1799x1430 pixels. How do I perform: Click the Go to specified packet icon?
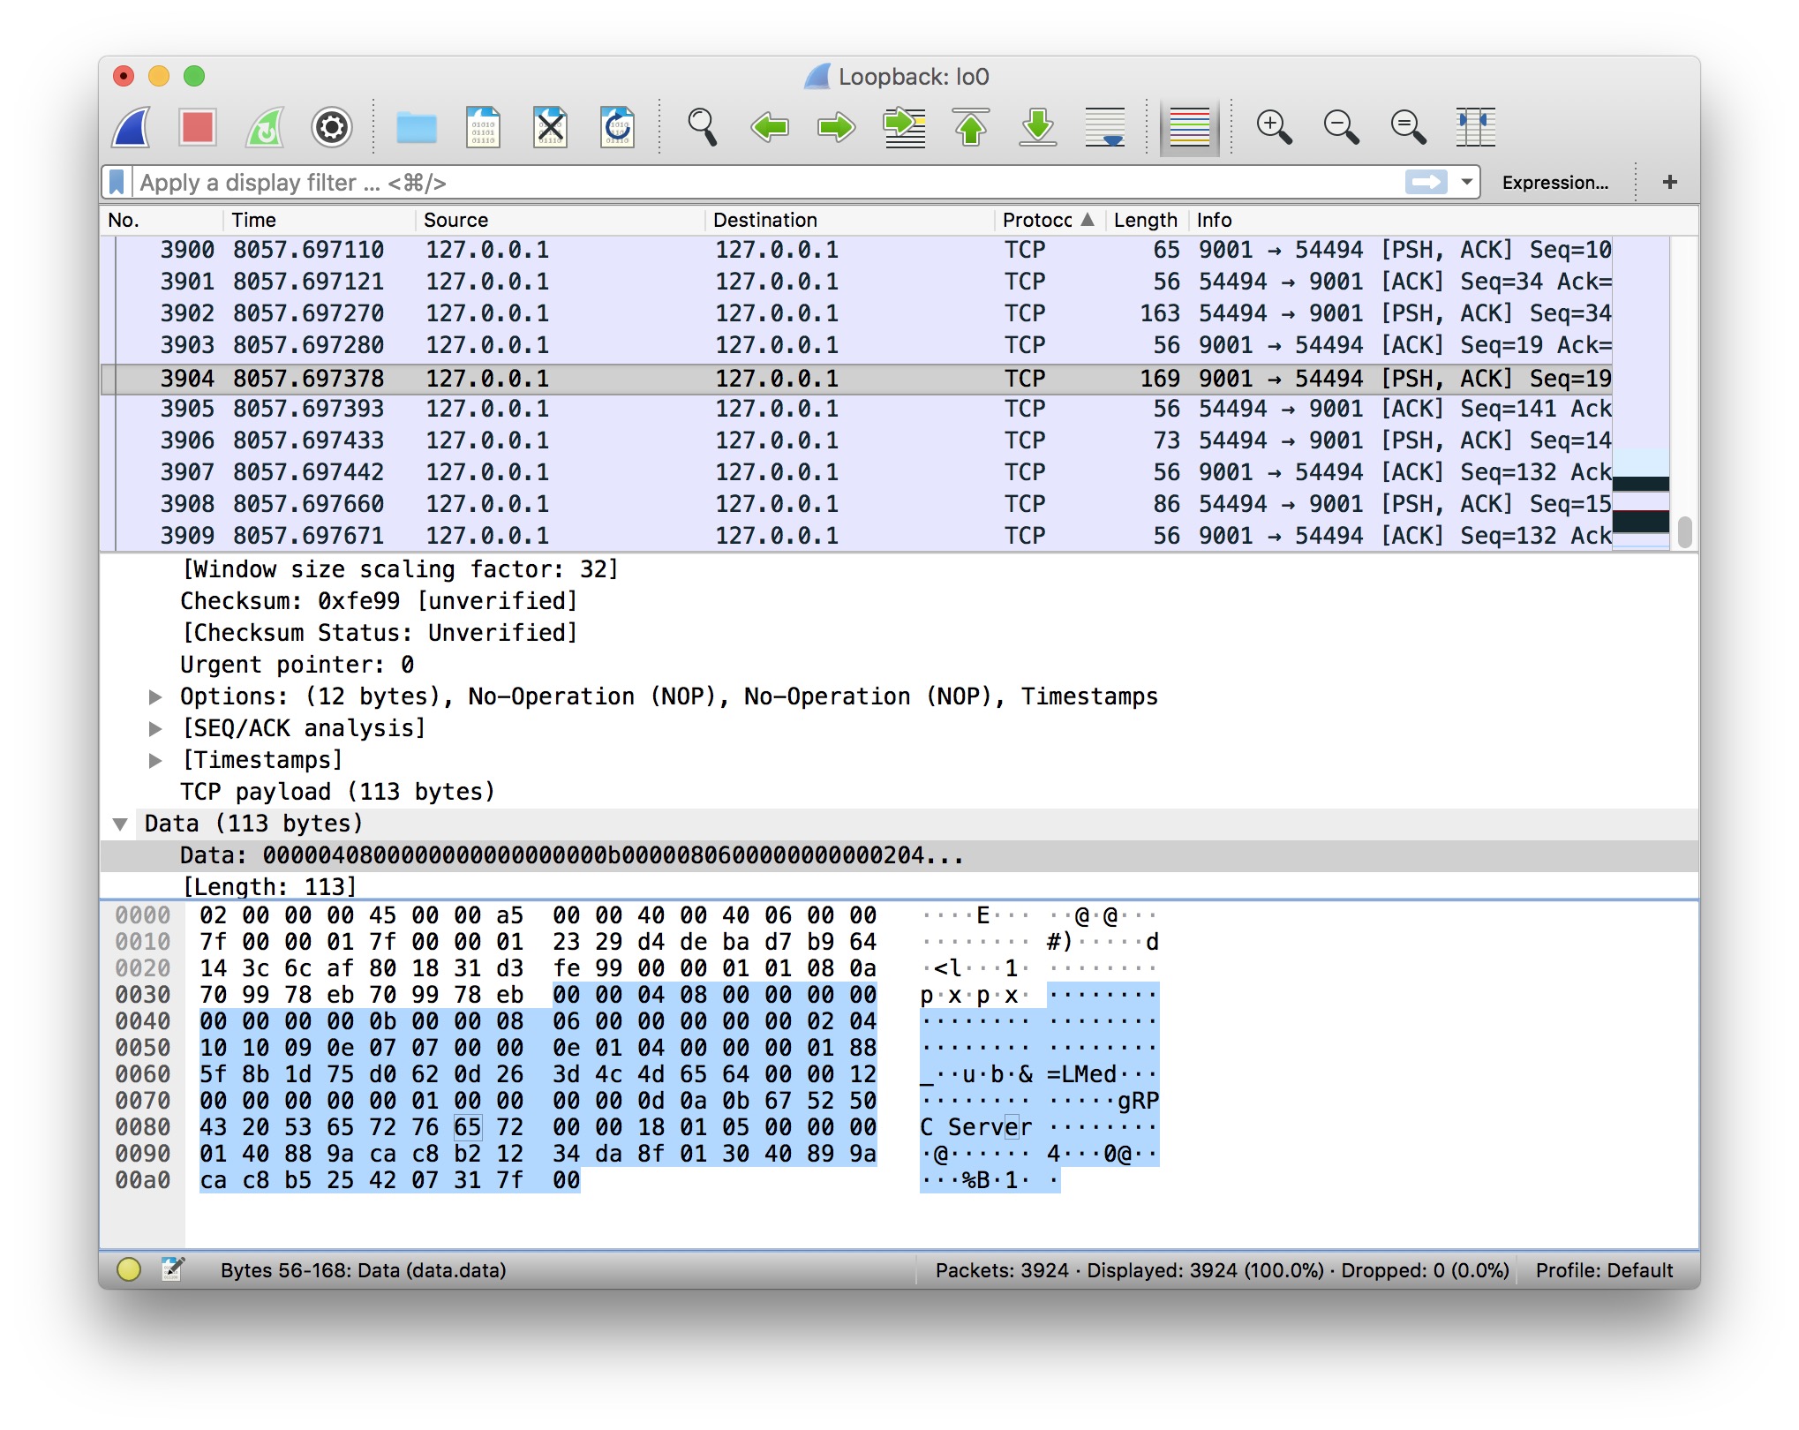click(x=904, y=128)
